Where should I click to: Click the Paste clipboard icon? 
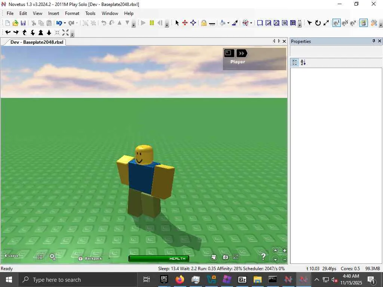(x=49, y=23)
